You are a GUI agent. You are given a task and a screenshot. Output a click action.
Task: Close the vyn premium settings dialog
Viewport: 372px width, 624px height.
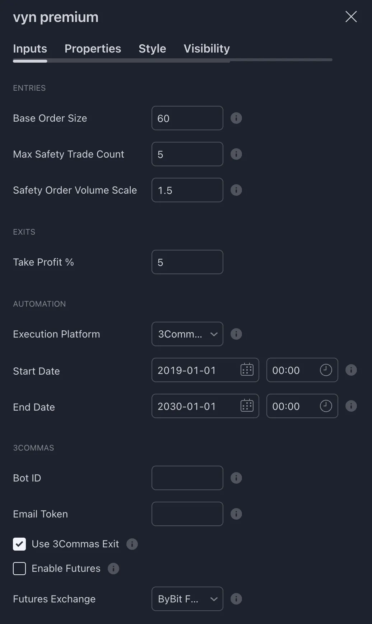click(351, 17)
